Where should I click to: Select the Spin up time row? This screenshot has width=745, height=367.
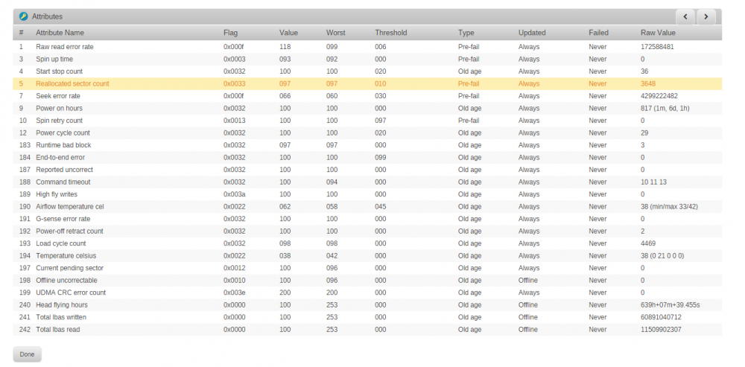point(367,60)
